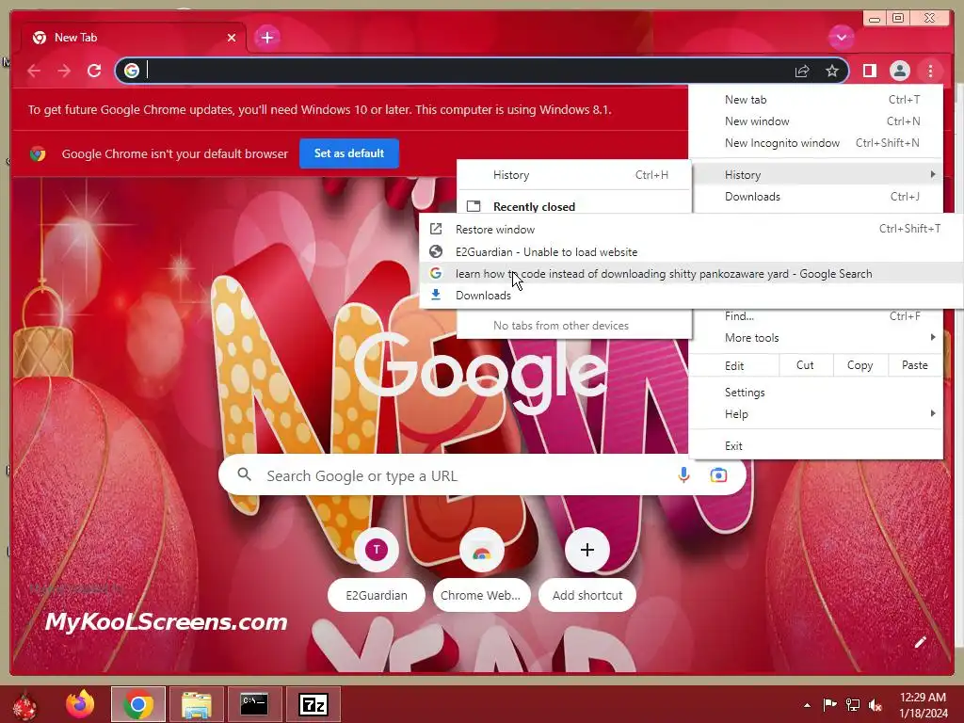Screen dimensions: 964x723
Task: Open Action Center flag icon
Action: pyautogui.click(x=829, y=705)
